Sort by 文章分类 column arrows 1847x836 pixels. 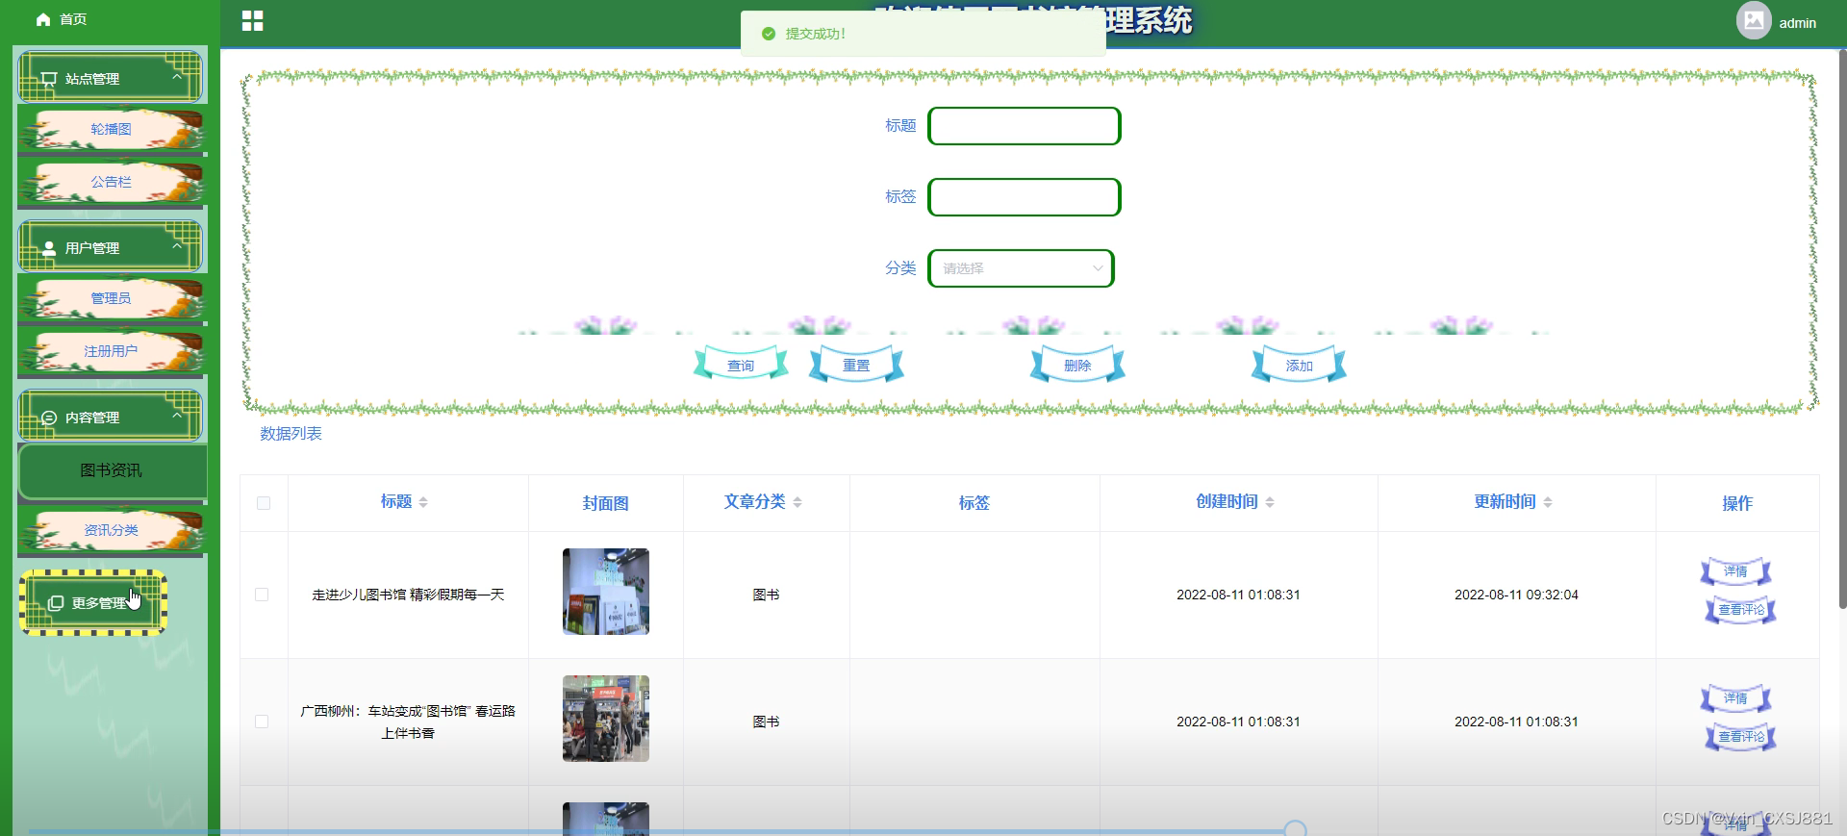tap(797, 502)
